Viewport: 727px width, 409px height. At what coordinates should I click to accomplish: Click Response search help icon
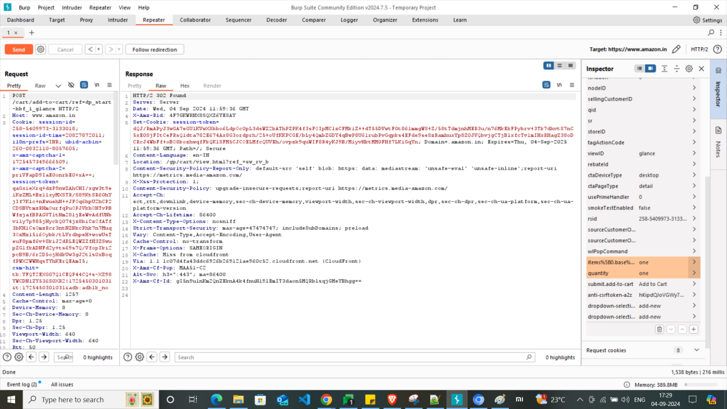point(128,357)
